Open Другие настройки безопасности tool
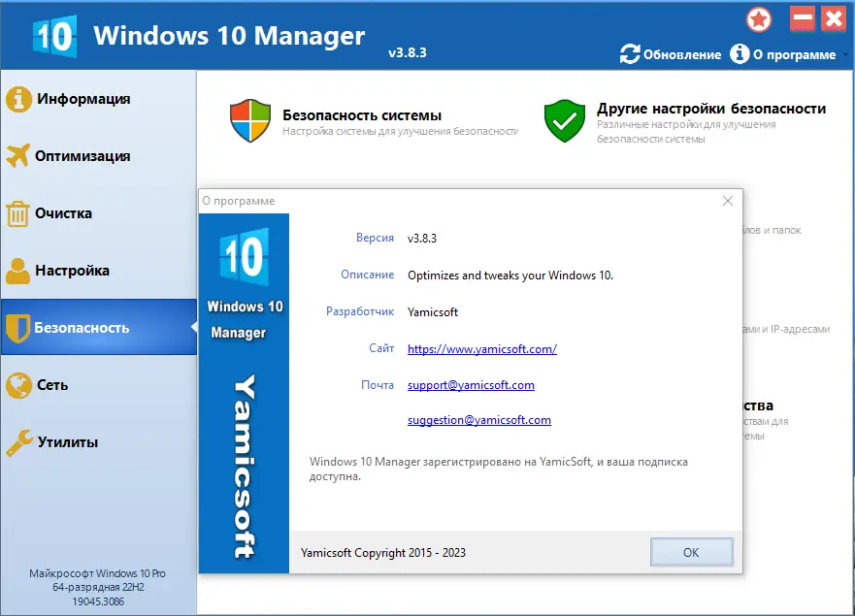The width and height of the screenshot is (855, 616). (685, 121)
